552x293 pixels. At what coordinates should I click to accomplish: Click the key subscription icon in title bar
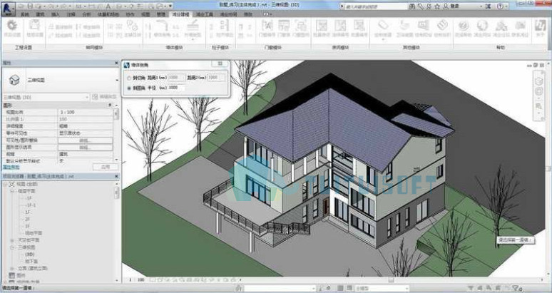420,6
